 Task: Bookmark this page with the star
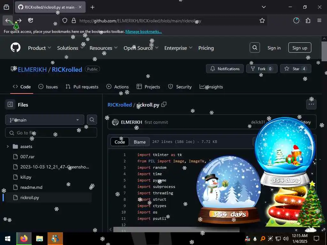point(262,21)
